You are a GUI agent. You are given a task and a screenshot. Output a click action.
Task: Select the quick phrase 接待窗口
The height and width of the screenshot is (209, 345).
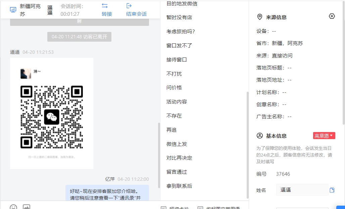pyautogui.click(x=177, y=60)
